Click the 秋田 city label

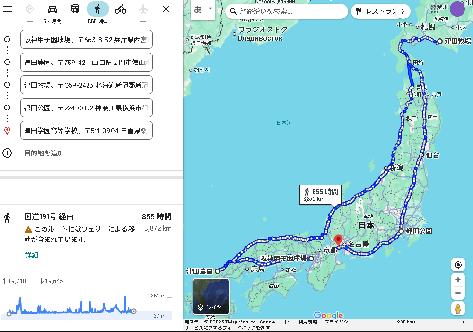pyautogui.click(x=411, y=118)
